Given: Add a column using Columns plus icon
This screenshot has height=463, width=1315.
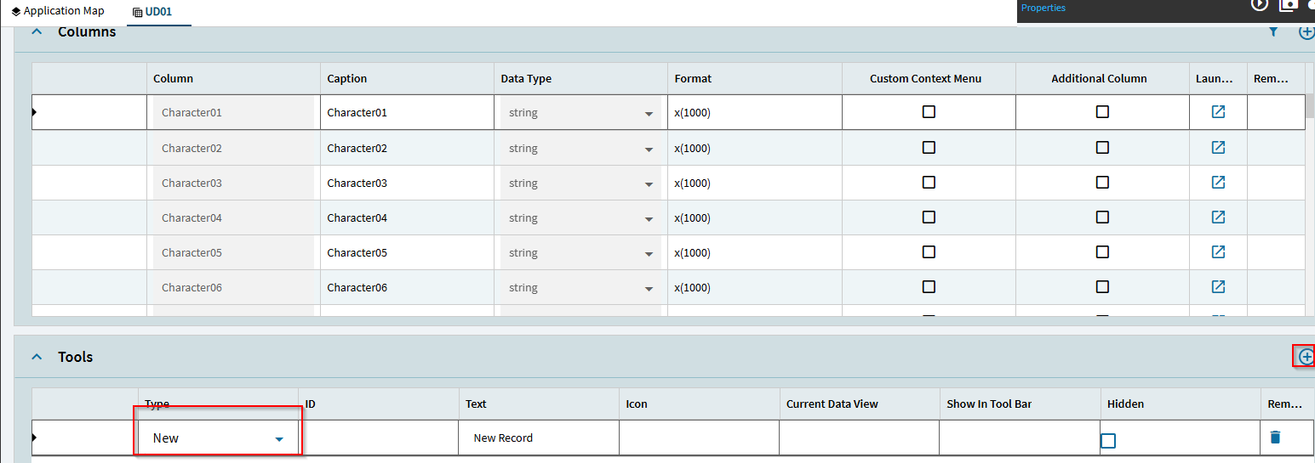Looking at the screenshot, I should click(x=1306, y=32).
